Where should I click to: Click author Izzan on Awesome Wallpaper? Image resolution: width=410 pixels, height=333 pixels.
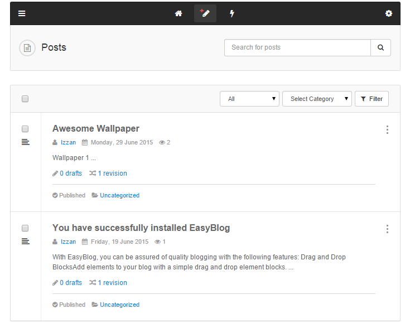(68, 142)
